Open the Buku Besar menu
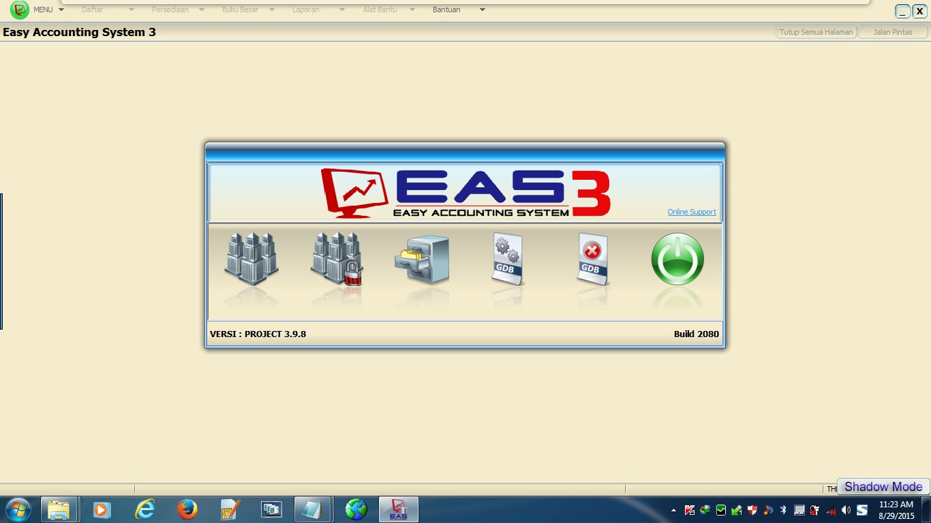The image size is (931, 523). pyautogui.click(x=240, y=10)
